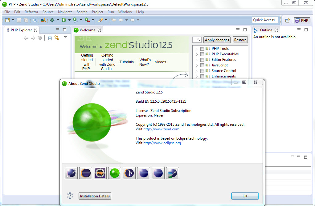Click the first orbiting planet plugin icon

click(x=71, y=173)
